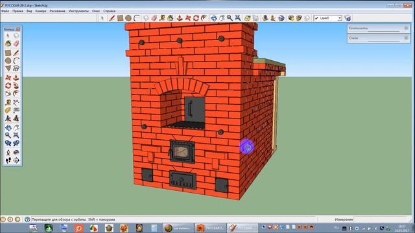Viewport: 415px width, 233px height.
Task: Close the Стили panel
Action: [407, 38]
